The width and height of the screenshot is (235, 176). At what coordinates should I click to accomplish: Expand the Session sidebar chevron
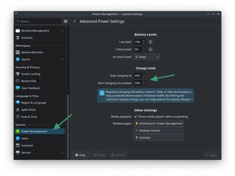[62, 153]
